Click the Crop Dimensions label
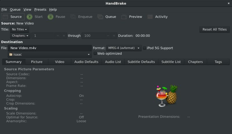 click(21, 103)
